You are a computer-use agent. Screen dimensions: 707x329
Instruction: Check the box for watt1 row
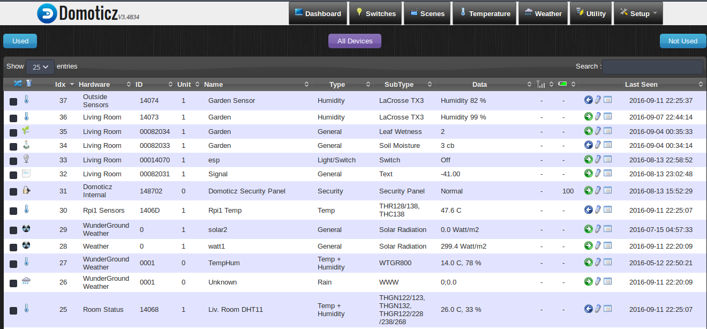(13, 247)
